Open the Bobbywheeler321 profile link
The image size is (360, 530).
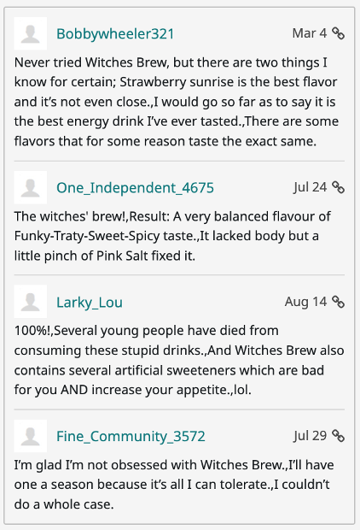115,34
